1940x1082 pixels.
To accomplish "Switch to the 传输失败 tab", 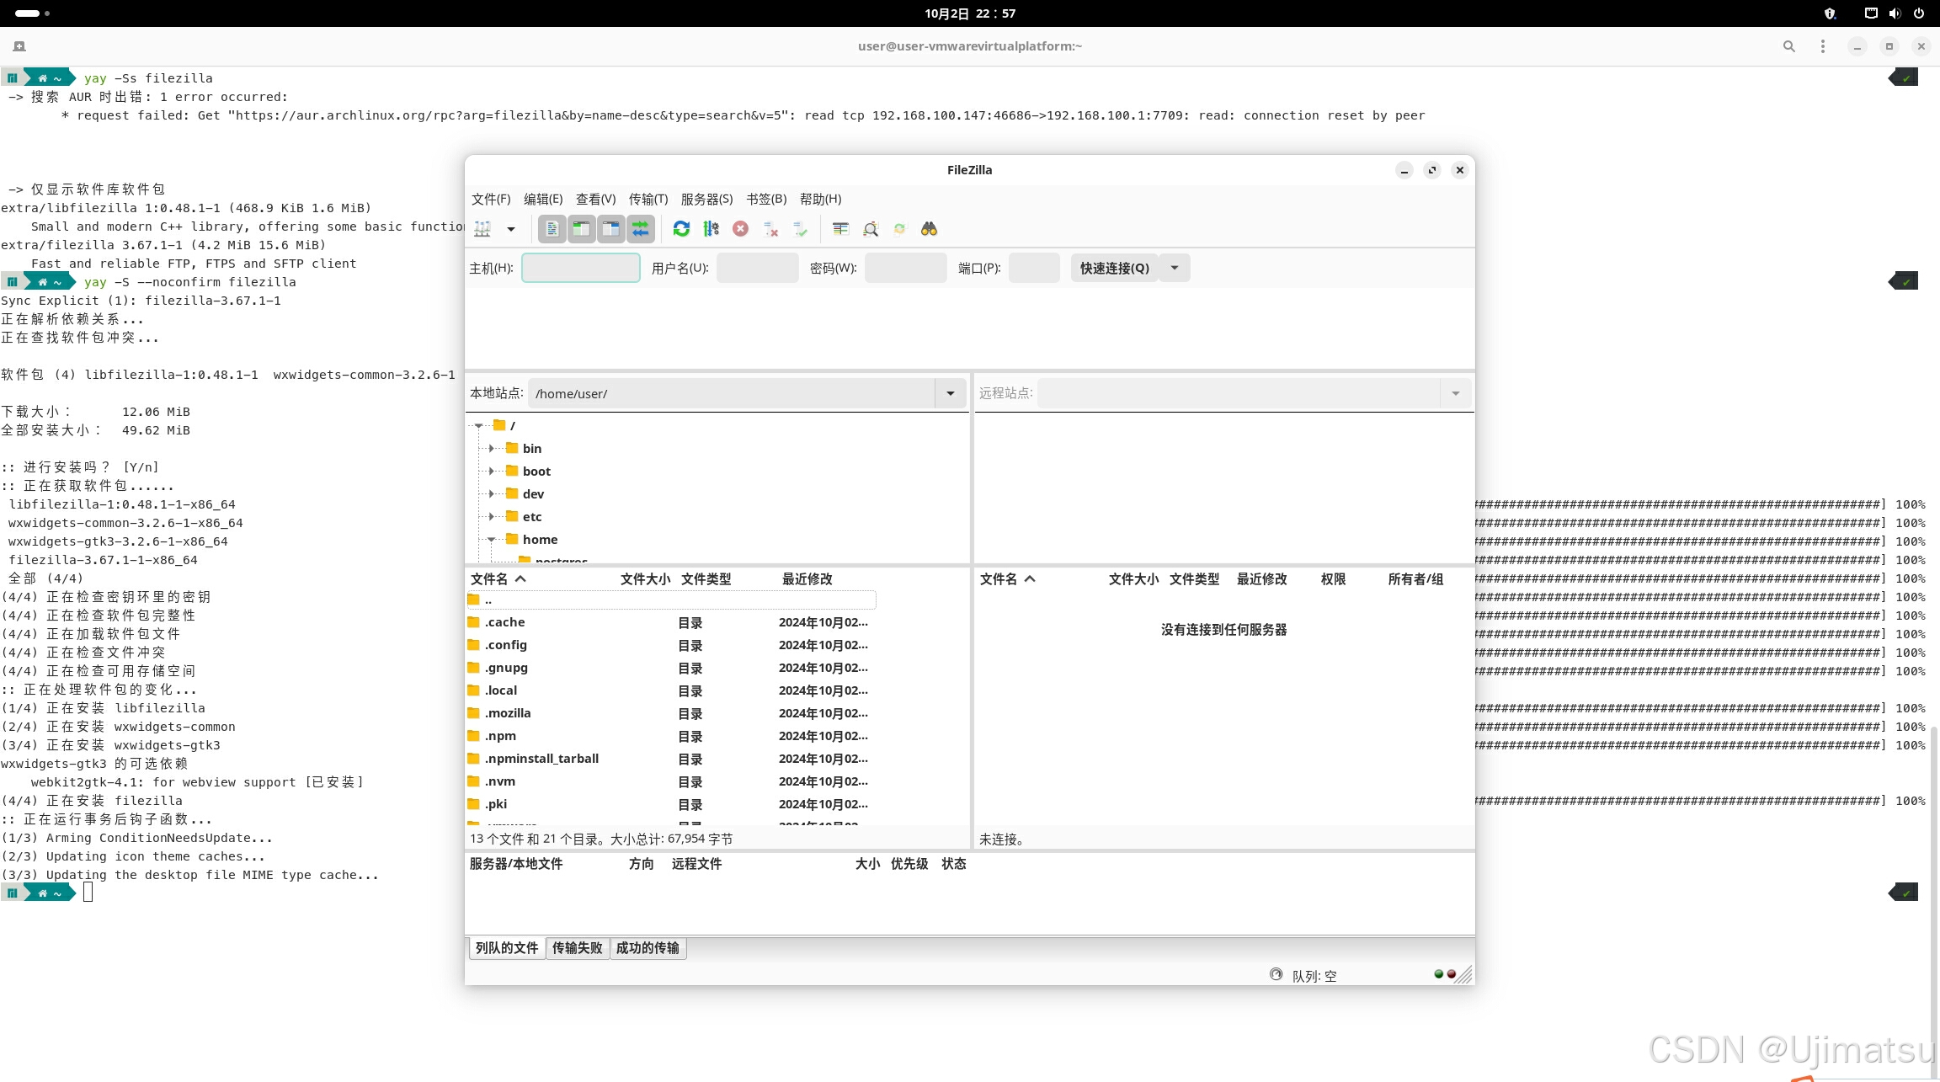I will click(577, 947).
